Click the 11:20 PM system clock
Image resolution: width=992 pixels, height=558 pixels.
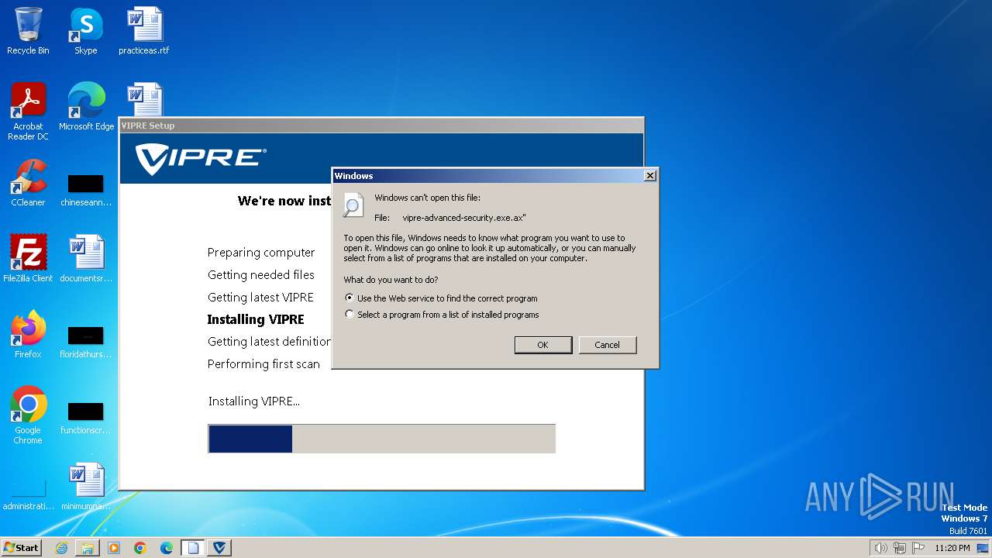[952, 548]
